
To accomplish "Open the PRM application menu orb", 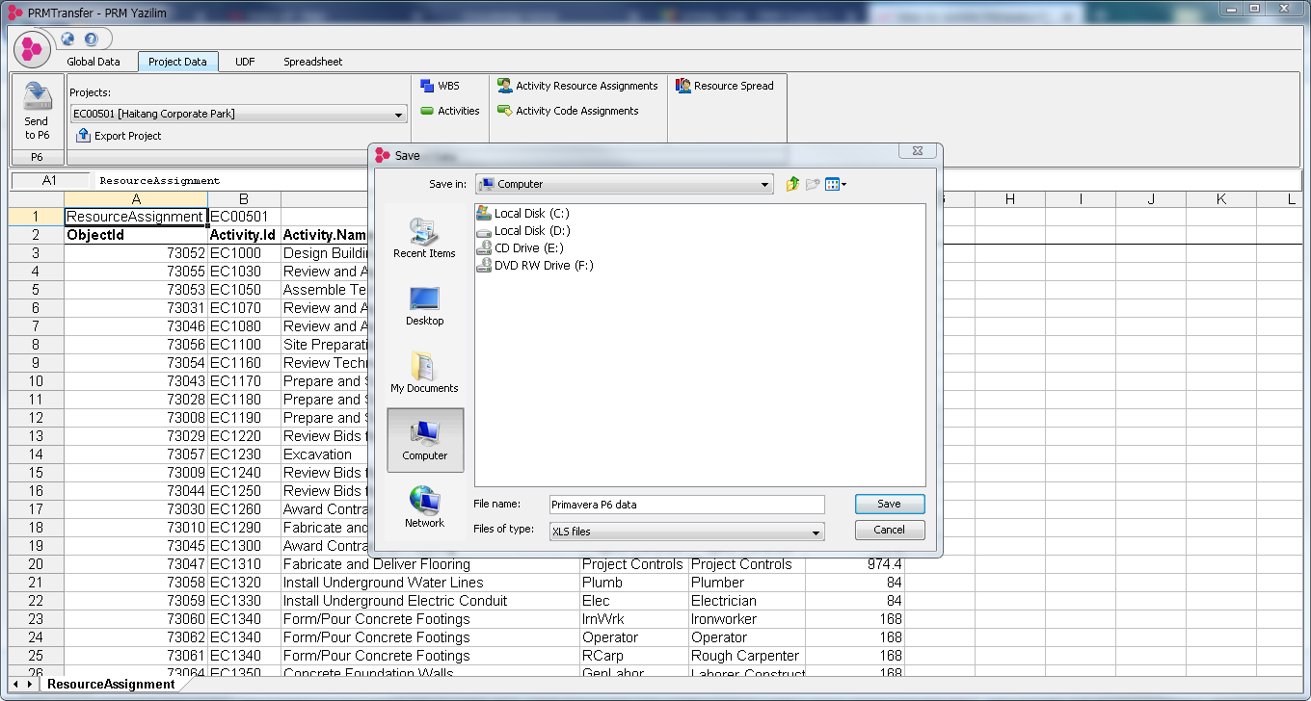I will [x=32, y=47].
